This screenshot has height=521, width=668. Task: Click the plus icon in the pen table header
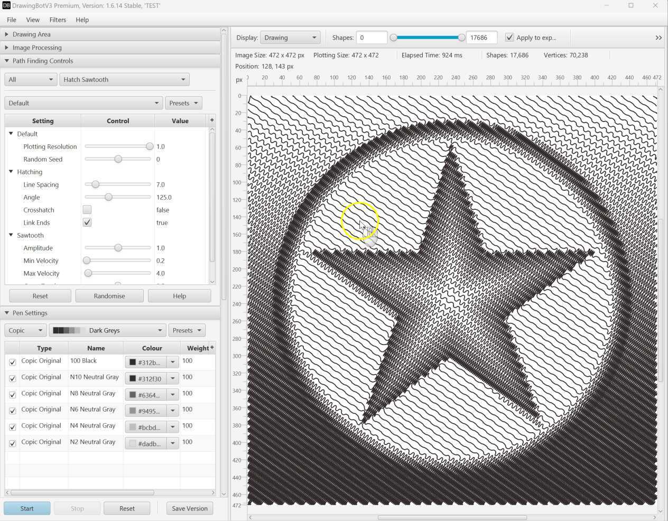tap(212, 348)
